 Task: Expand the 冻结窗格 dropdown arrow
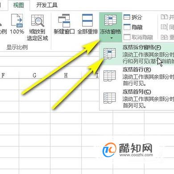[x=111, y=38]
